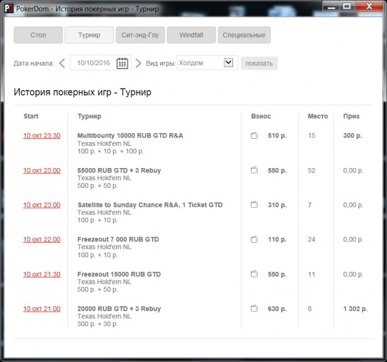Click wallet icon in Satellite to Sunday Chance row

pos(254,205)
